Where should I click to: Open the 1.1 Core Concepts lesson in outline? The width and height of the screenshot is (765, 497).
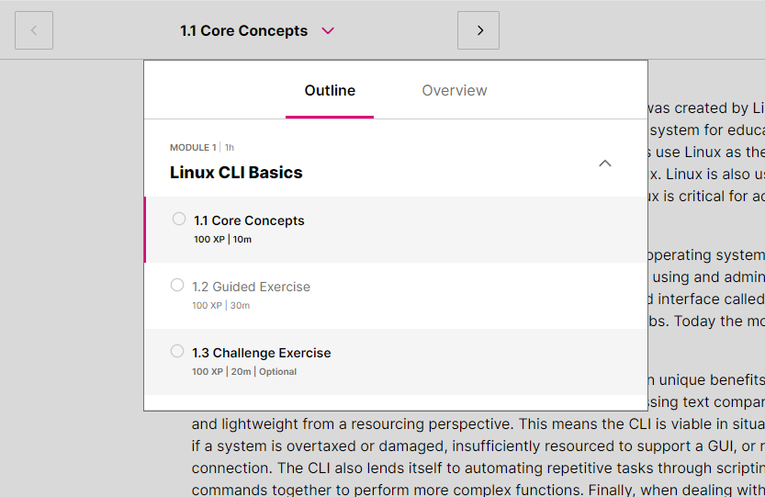coord(249,220)
